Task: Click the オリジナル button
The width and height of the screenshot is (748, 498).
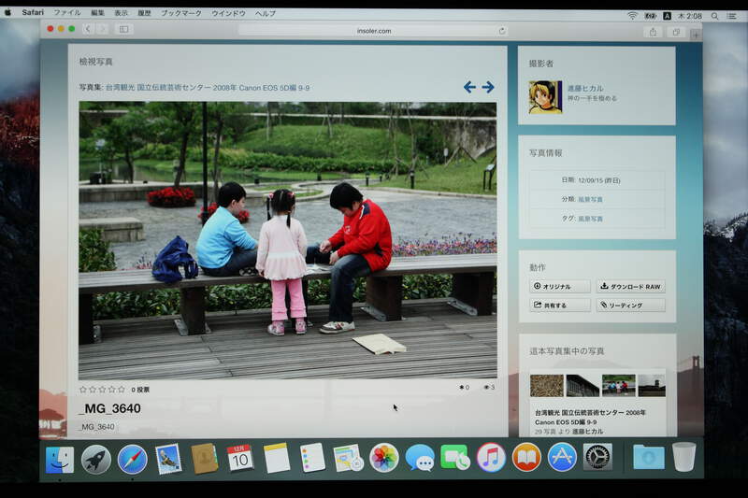Action: [x=560, y=287]
